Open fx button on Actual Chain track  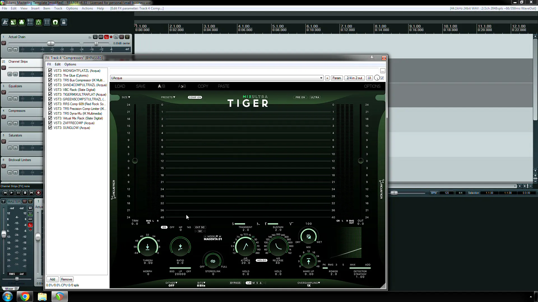[x=106, y=37]
